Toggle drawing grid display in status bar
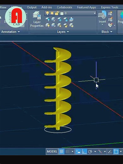 61,151
